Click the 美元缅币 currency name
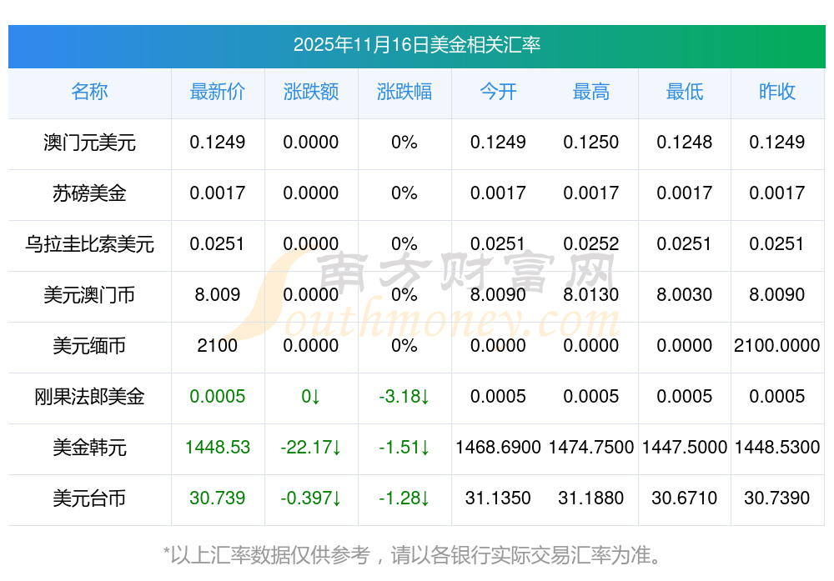 (x=89, y=346)
